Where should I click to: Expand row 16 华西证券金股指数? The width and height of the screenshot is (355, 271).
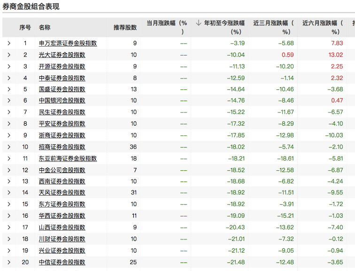(x=9, y=215)
